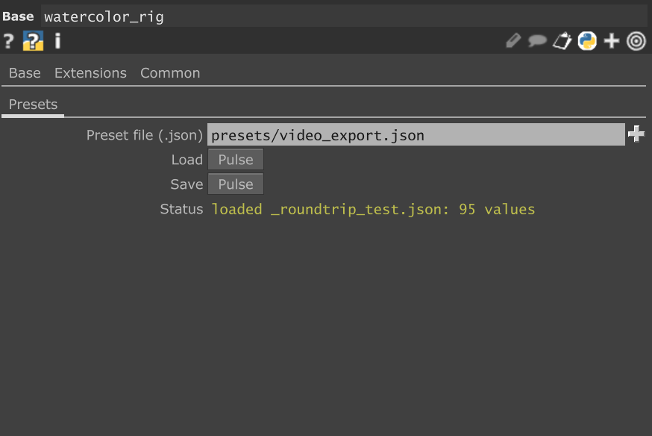Click the 'Preset file (.json)' parameter label

[144, 135]
